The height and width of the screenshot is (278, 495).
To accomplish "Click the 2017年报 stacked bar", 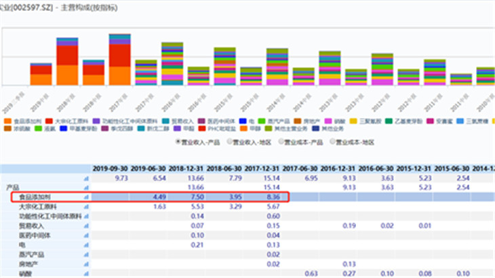I will point(119,60).
